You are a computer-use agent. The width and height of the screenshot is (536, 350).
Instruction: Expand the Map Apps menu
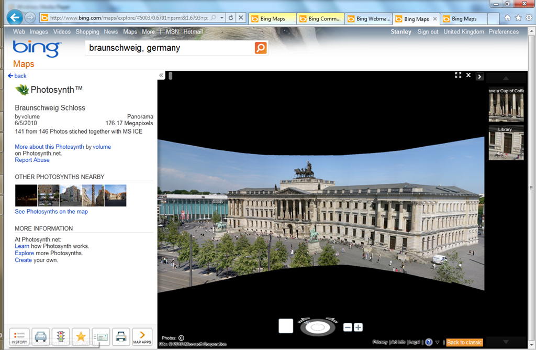142,336
